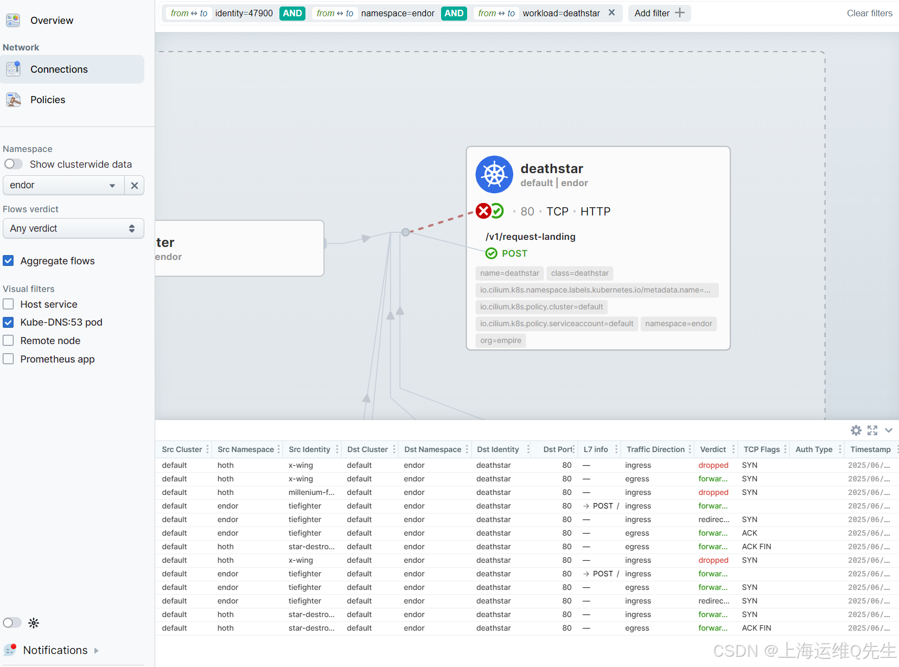Screen dimensions: 899x667
Task: Click the namespace=endor label tag on deathstar
Action: click(x=679, y=323)
